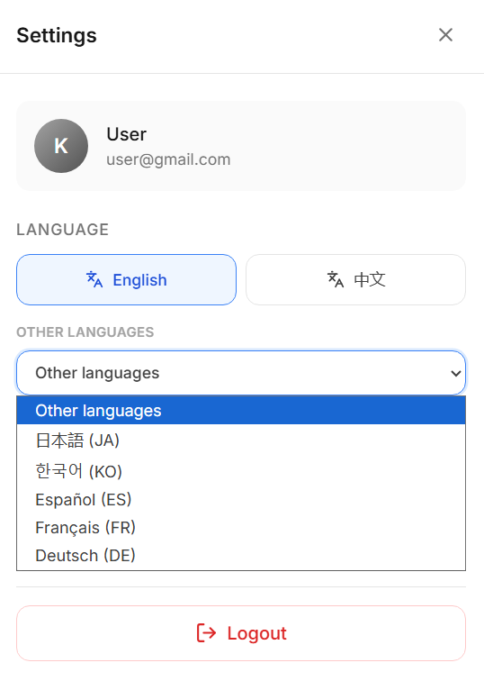Choose the highlighted Other languages option
The width and height of the screenshot is (484, 681).
(241, 411)
